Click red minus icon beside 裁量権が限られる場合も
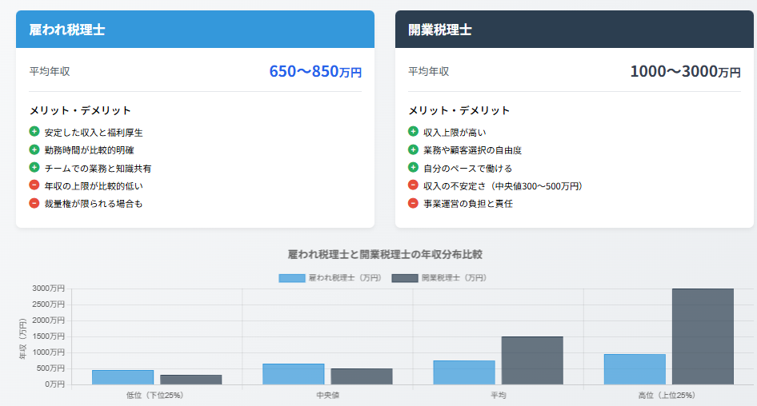The width and height of the screenshot is (757, 406). (34, 203)
